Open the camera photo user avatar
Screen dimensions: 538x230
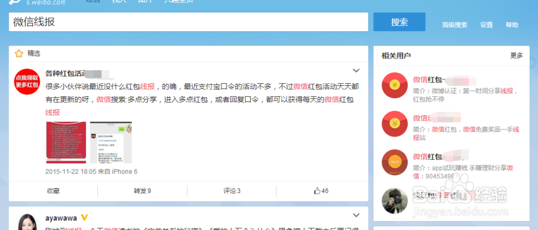tap(394, 201)
